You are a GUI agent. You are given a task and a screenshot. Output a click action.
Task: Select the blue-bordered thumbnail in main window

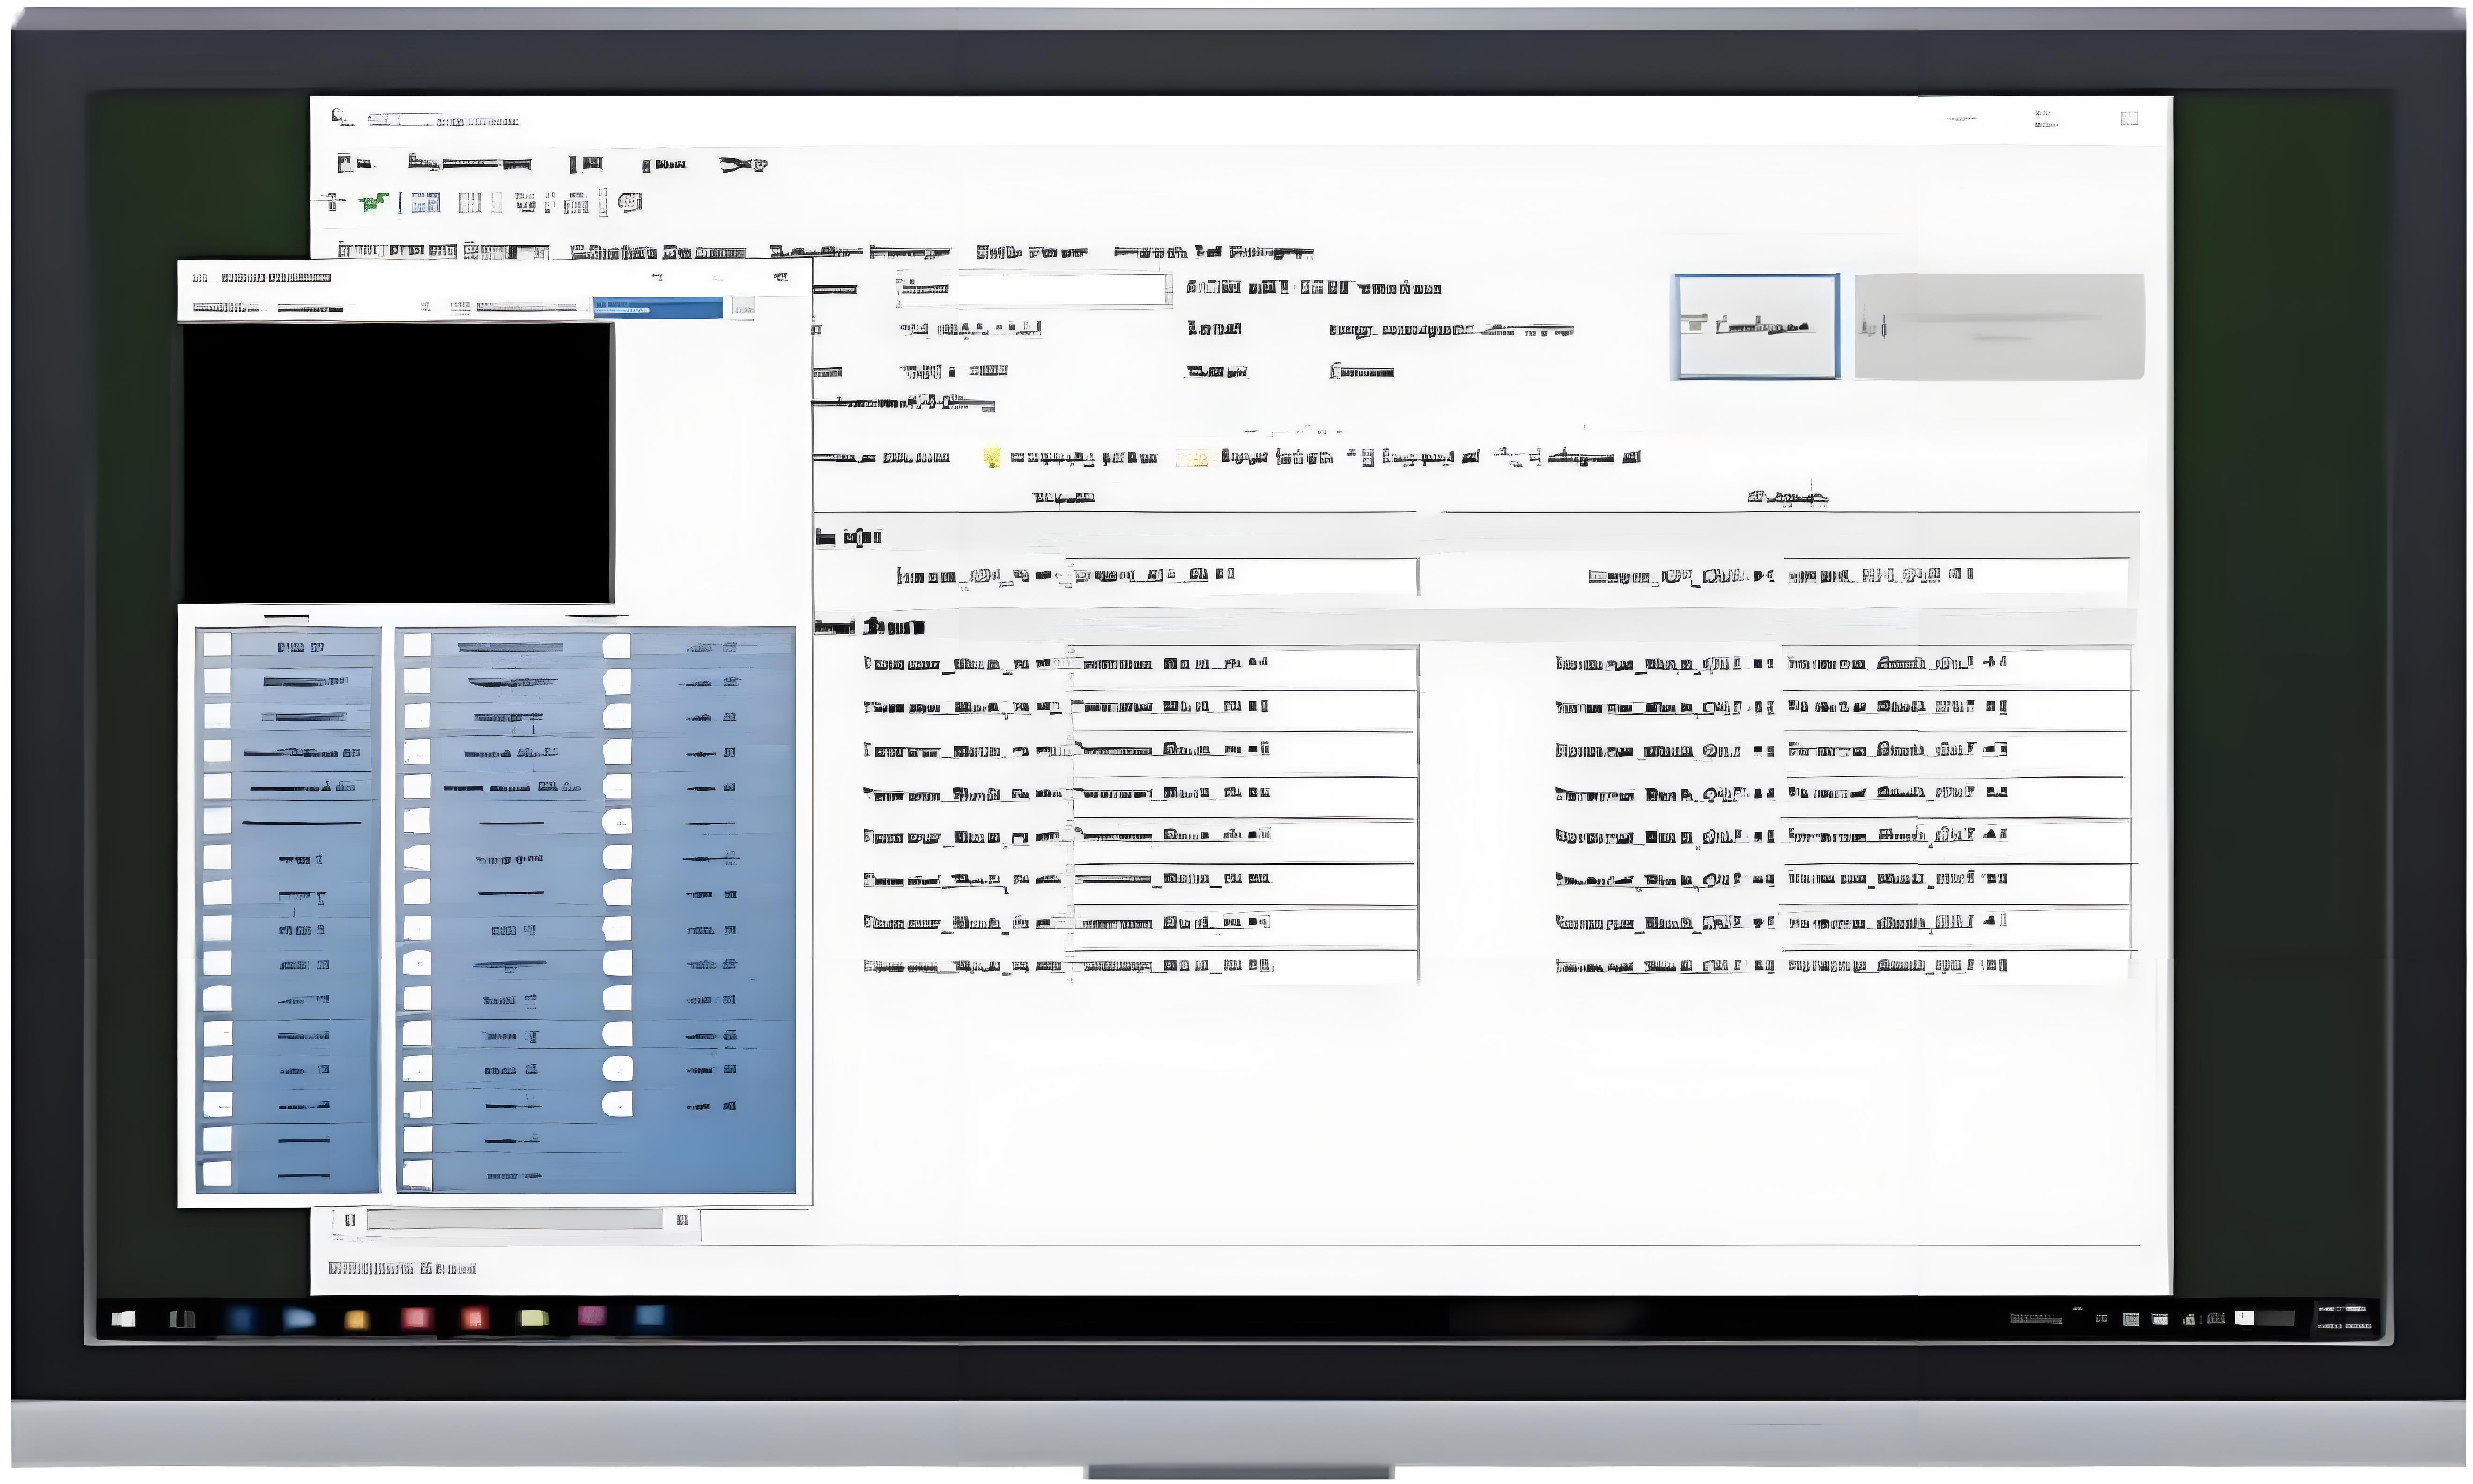[1756, 327]
